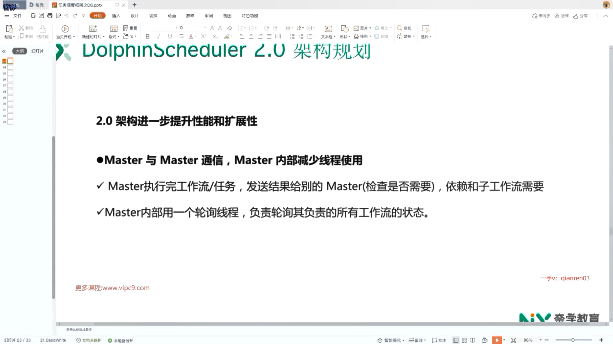The height and width of the screenshot is (344, 613).
Task: Select the second slide thumbnail in outline
Action: (10, 67)
